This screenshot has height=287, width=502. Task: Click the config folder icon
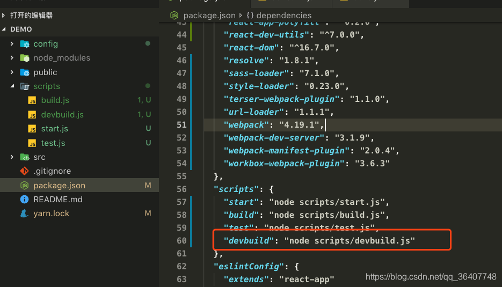pos(25,44)
